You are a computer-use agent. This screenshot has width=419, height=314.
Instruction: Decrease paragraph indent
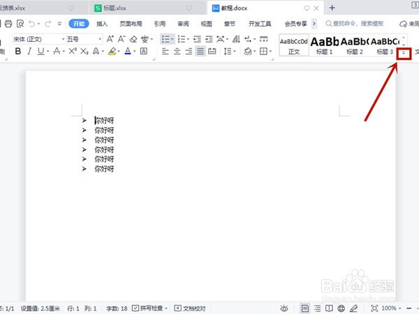[x=197, y=39]
